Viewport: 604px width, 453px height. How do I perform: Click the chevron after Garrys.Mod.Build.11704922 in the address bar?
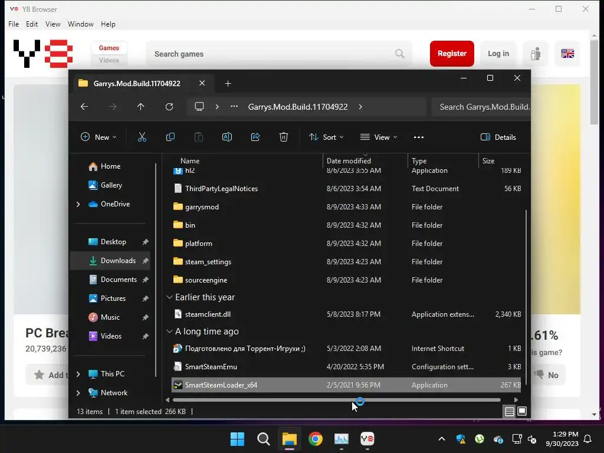pos(360,107)
